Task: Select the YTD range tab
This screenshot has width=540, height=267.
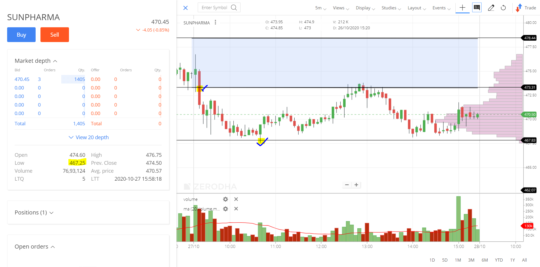Action: [x=499, y=260]
